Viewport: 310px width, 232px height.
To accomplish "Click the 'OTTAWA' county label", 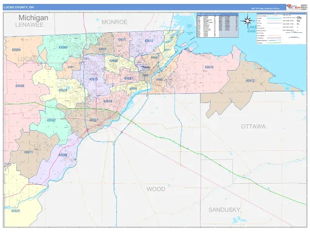I will tap(253, 127).
